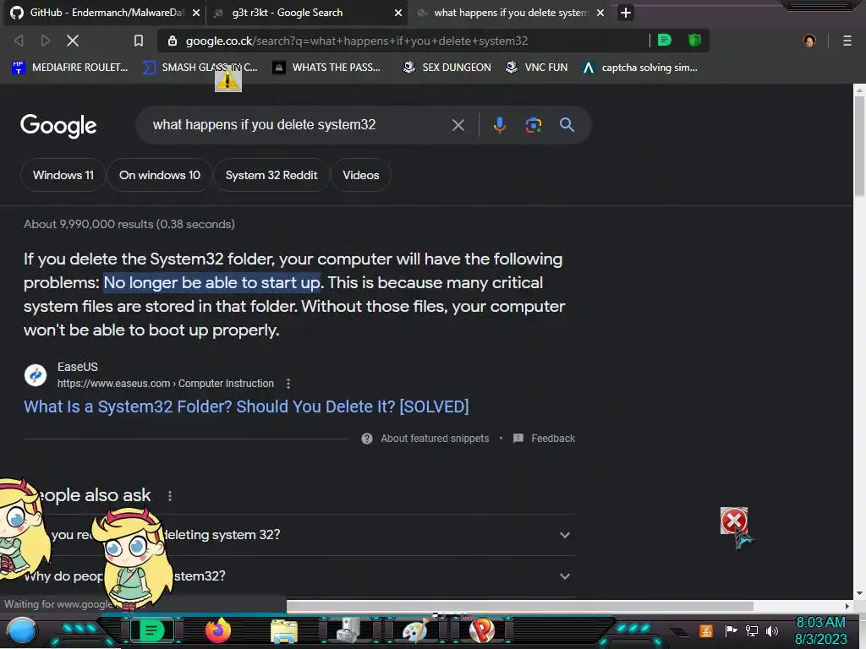Clear the Google search box with X
Image resolution: width=866 pixels, height=649 pixels.
458,125
